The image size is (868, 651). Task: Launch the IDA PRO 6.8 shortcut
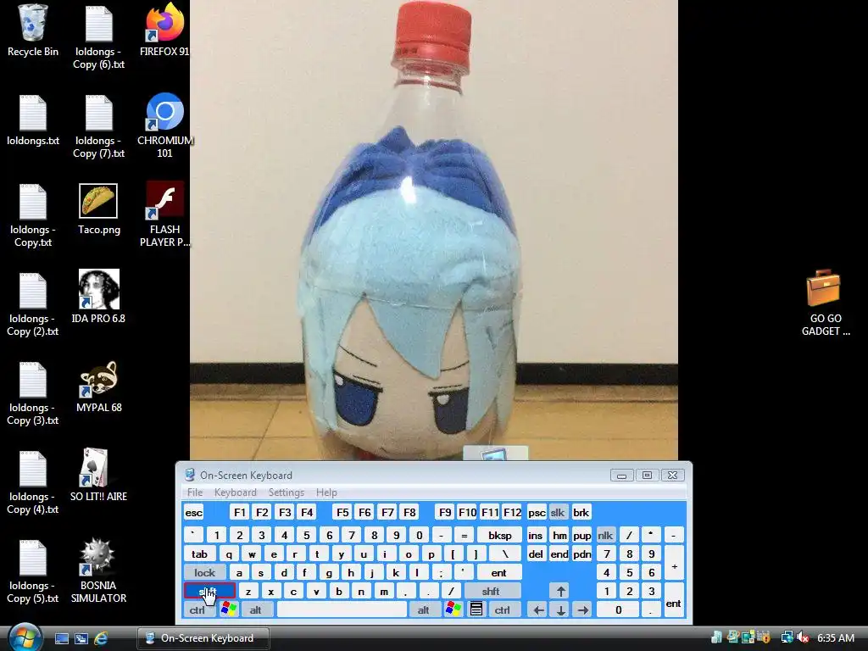click(x=98, y=297)
